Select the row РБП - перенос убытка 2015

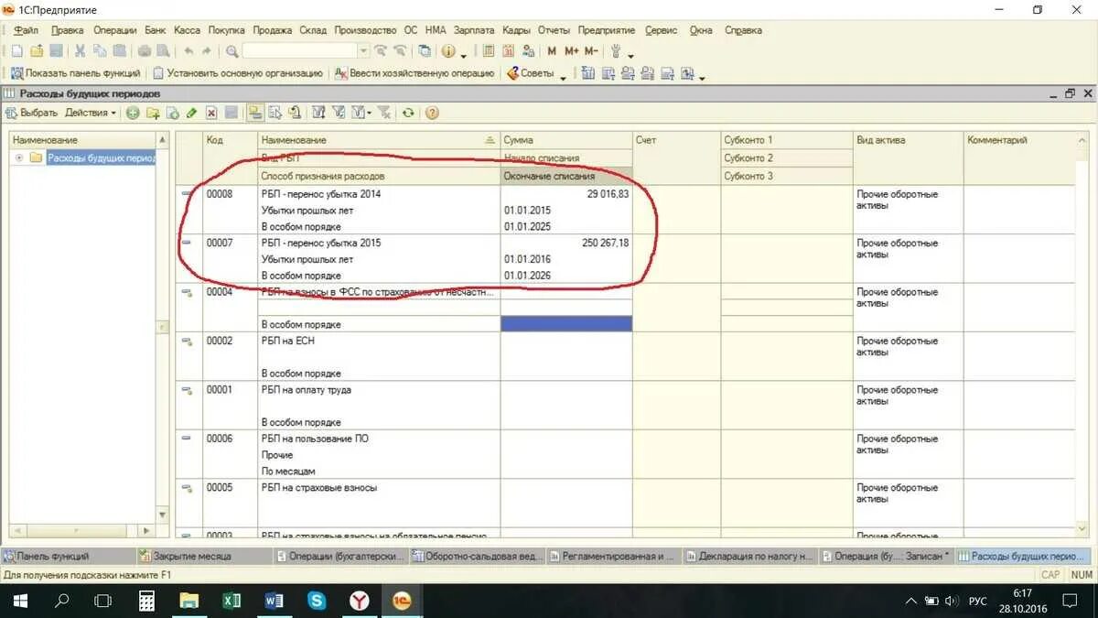pos(626,259)
